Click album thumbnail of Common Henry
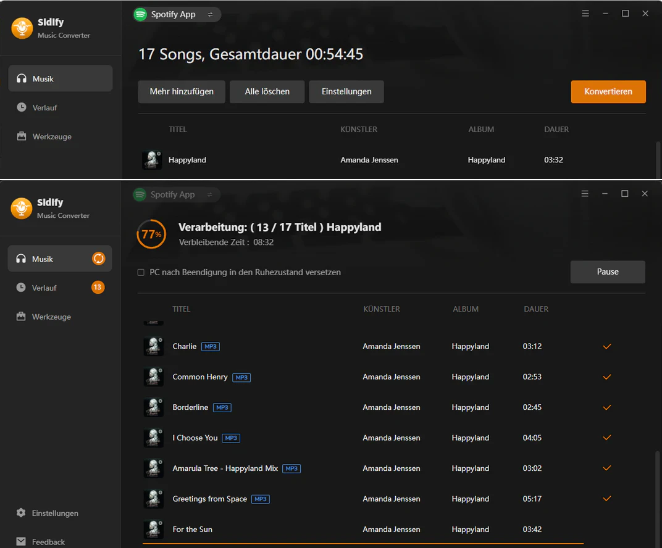The width and height of the screenshot is (662, 548). click(x=154, y=376)
